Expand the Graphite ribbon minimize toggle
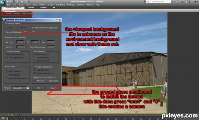This screenshot has height=120, width=199. tap(54, 8)
